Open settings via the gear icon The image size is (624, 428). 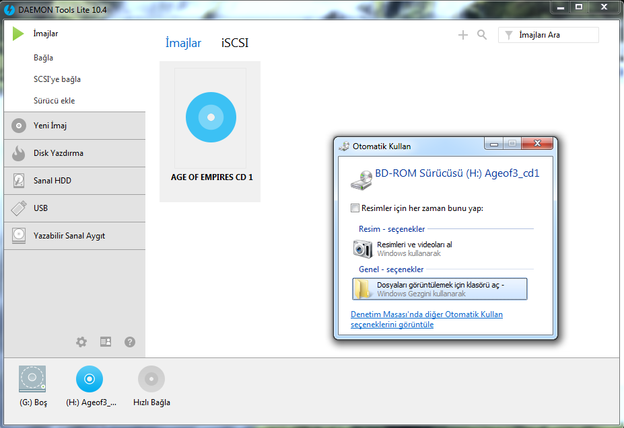pyautogui.click(x=81, y=342)
